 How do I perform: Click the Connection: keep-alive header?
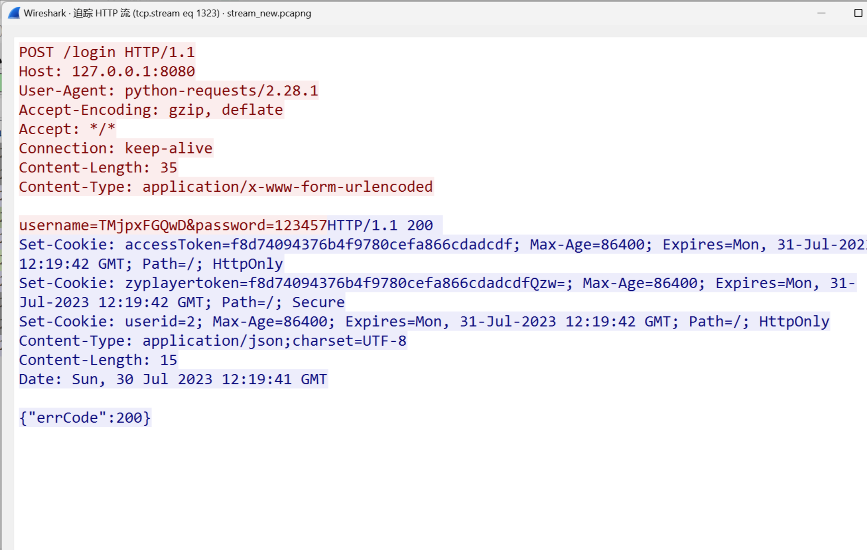115,148
